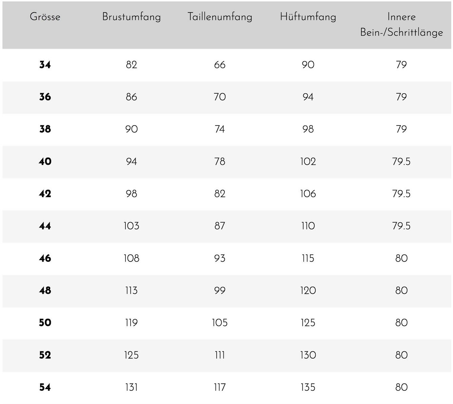
Task: Select Brustumfang value 131
Action: [131, 387]
